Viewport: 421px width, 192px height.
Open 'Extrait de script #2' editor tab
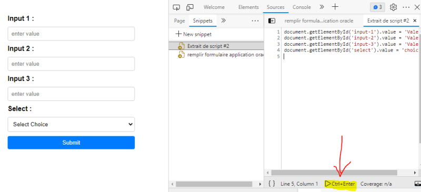(388, 21)
